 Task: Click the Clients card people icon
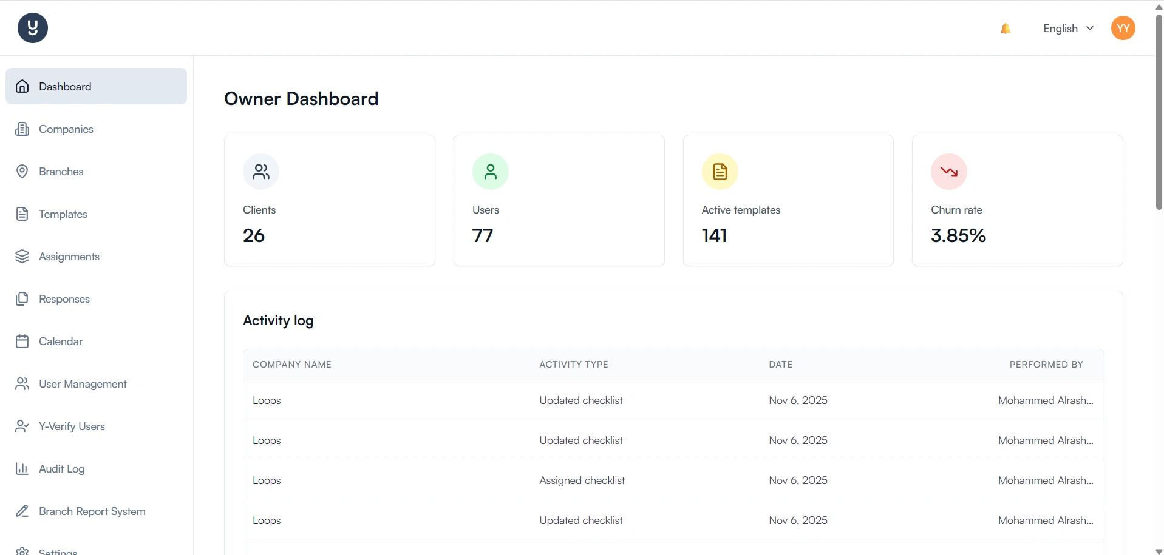[x=261, y=172]
